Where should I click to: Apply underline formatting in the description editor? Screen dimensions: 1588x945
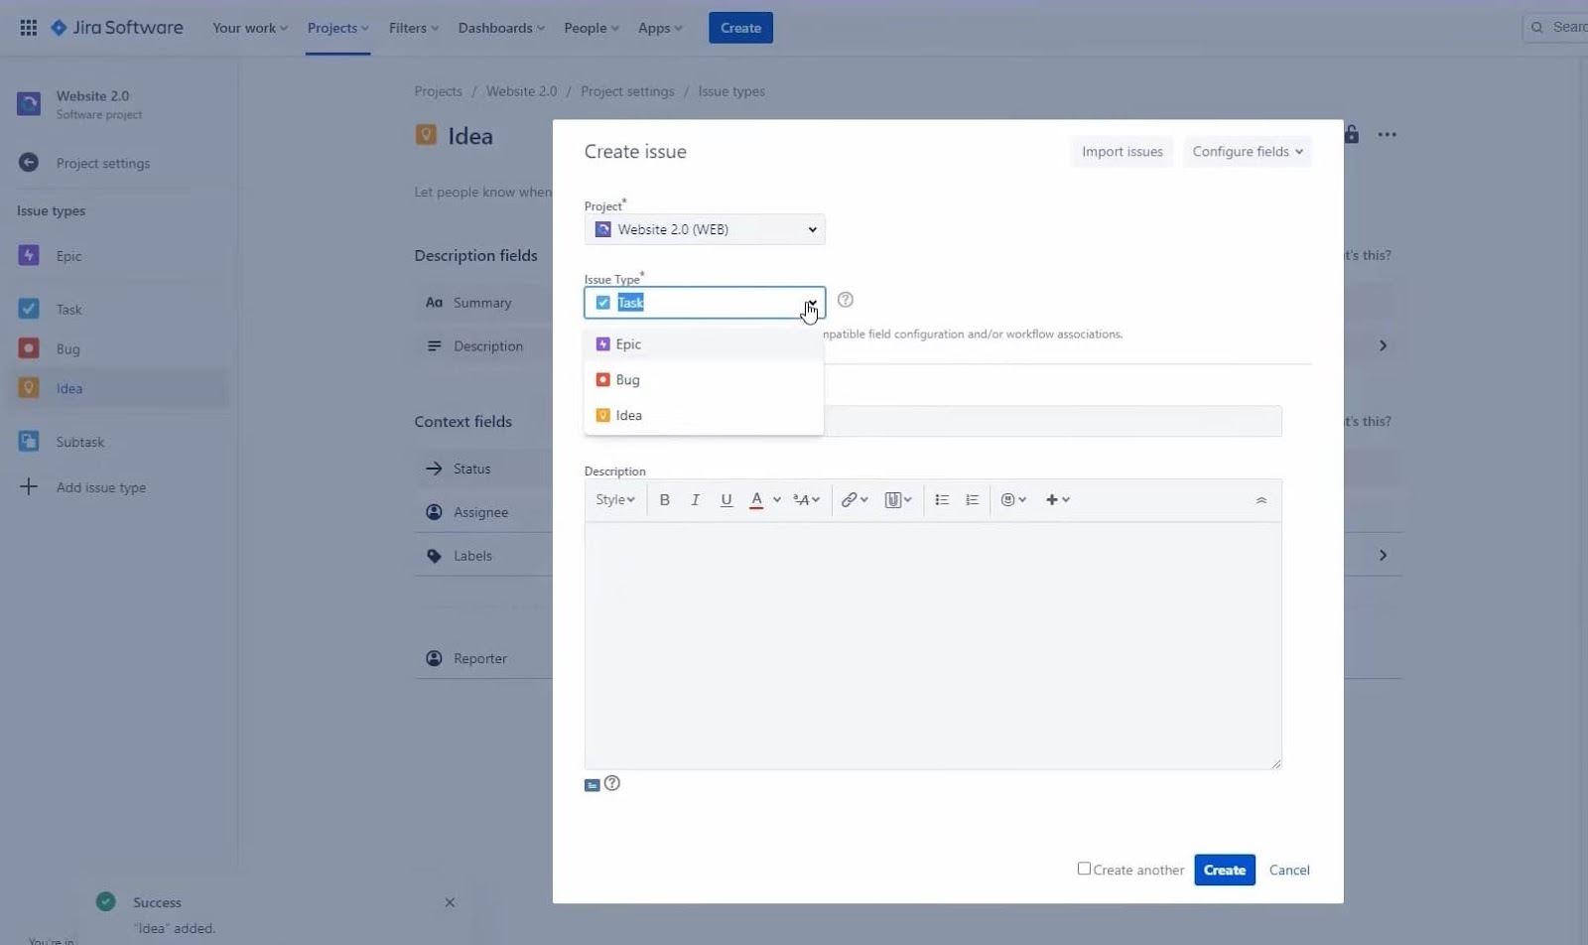[727, 499]
